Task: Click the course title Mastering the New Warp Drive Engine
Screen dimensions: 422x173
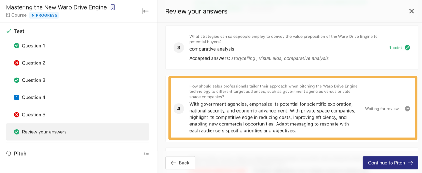Action: click(56, 7)
